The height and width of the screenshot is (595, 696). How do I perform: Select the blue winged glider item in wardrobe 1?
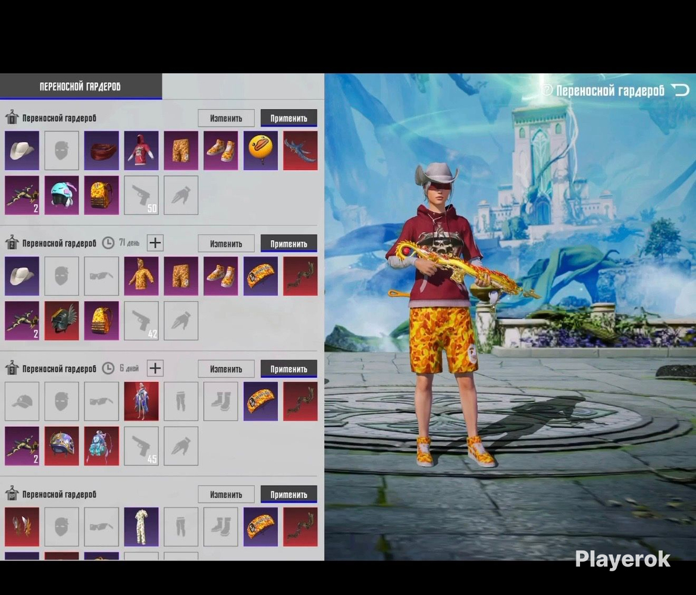[x=300, y=151]
